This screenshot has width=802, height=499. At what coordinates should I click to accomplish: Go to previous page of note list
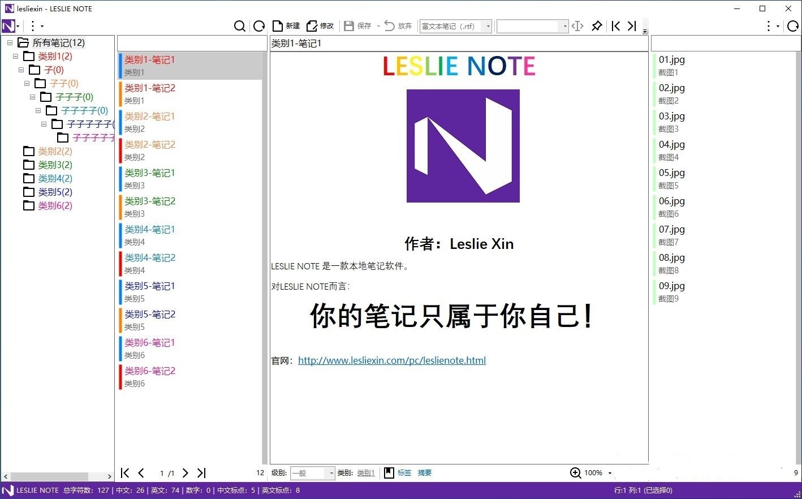[x=141, y=473]
